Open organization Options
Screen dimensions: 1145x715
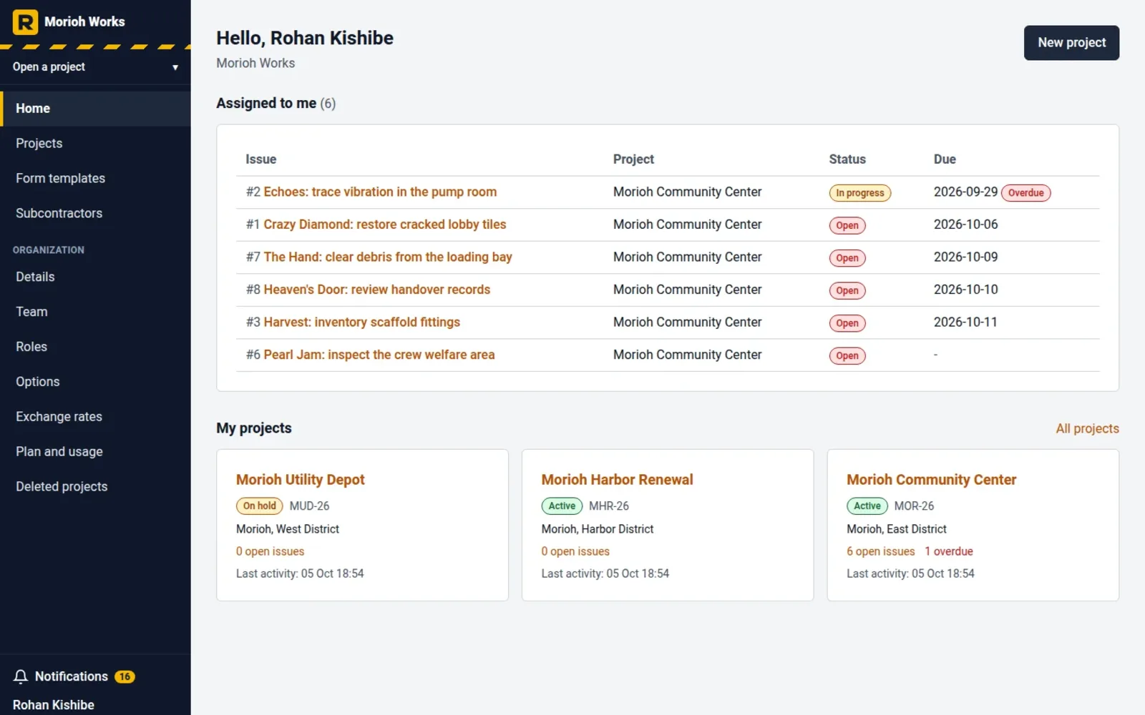pyautogui.click(x=95, y=382)
